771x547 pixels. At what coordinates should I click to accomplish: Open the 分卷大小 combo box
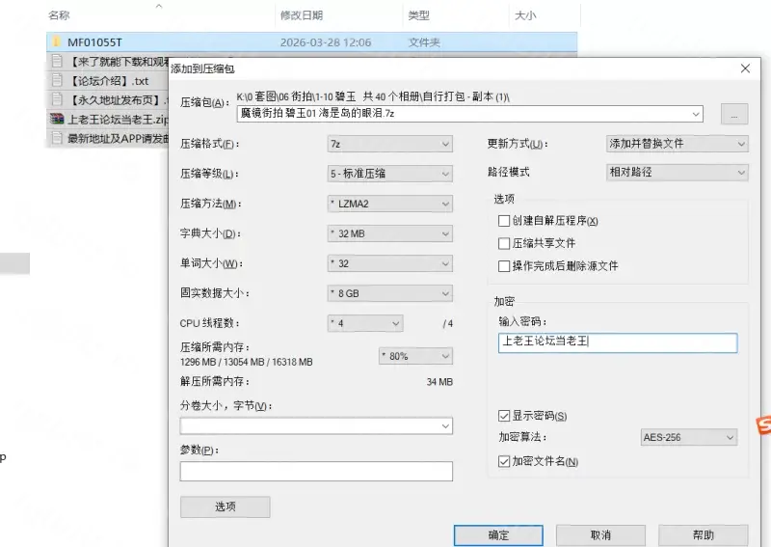316,425
